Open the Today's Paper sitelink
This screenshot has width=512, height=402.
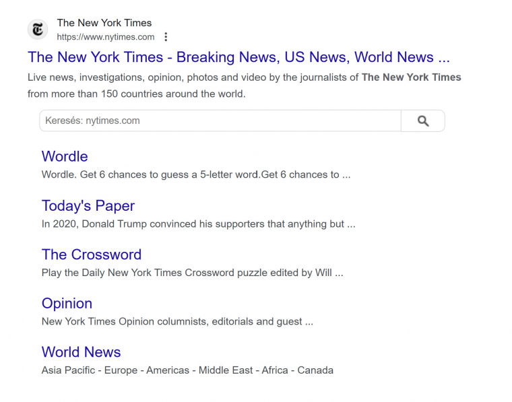point(88,205)
